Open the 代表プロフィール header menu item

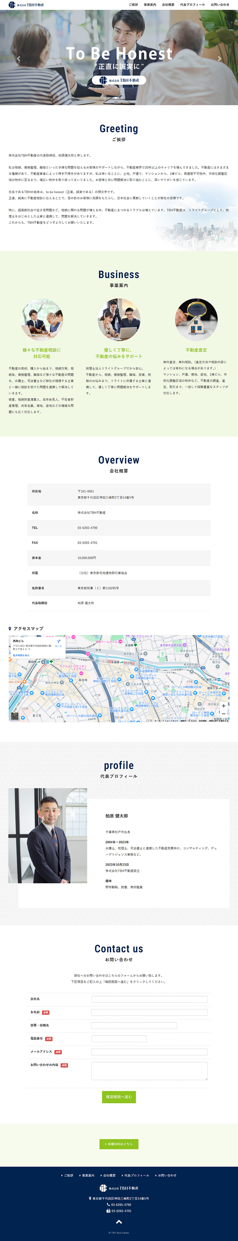coord(192,5)
